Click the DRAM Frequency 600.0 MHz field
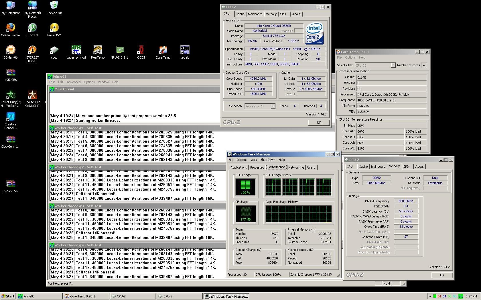481x300 pixels. pyautogui.click(x=406, y=201)
